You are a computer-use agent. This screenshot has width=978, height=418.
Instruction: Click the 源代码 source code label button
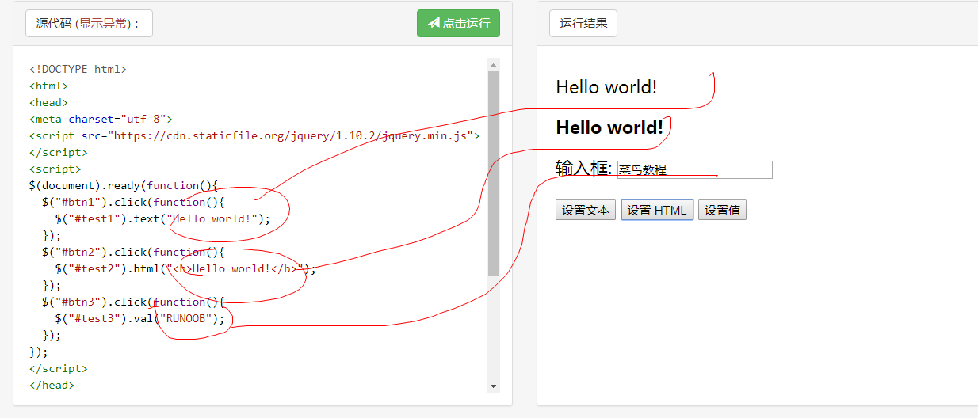(89, 23)
